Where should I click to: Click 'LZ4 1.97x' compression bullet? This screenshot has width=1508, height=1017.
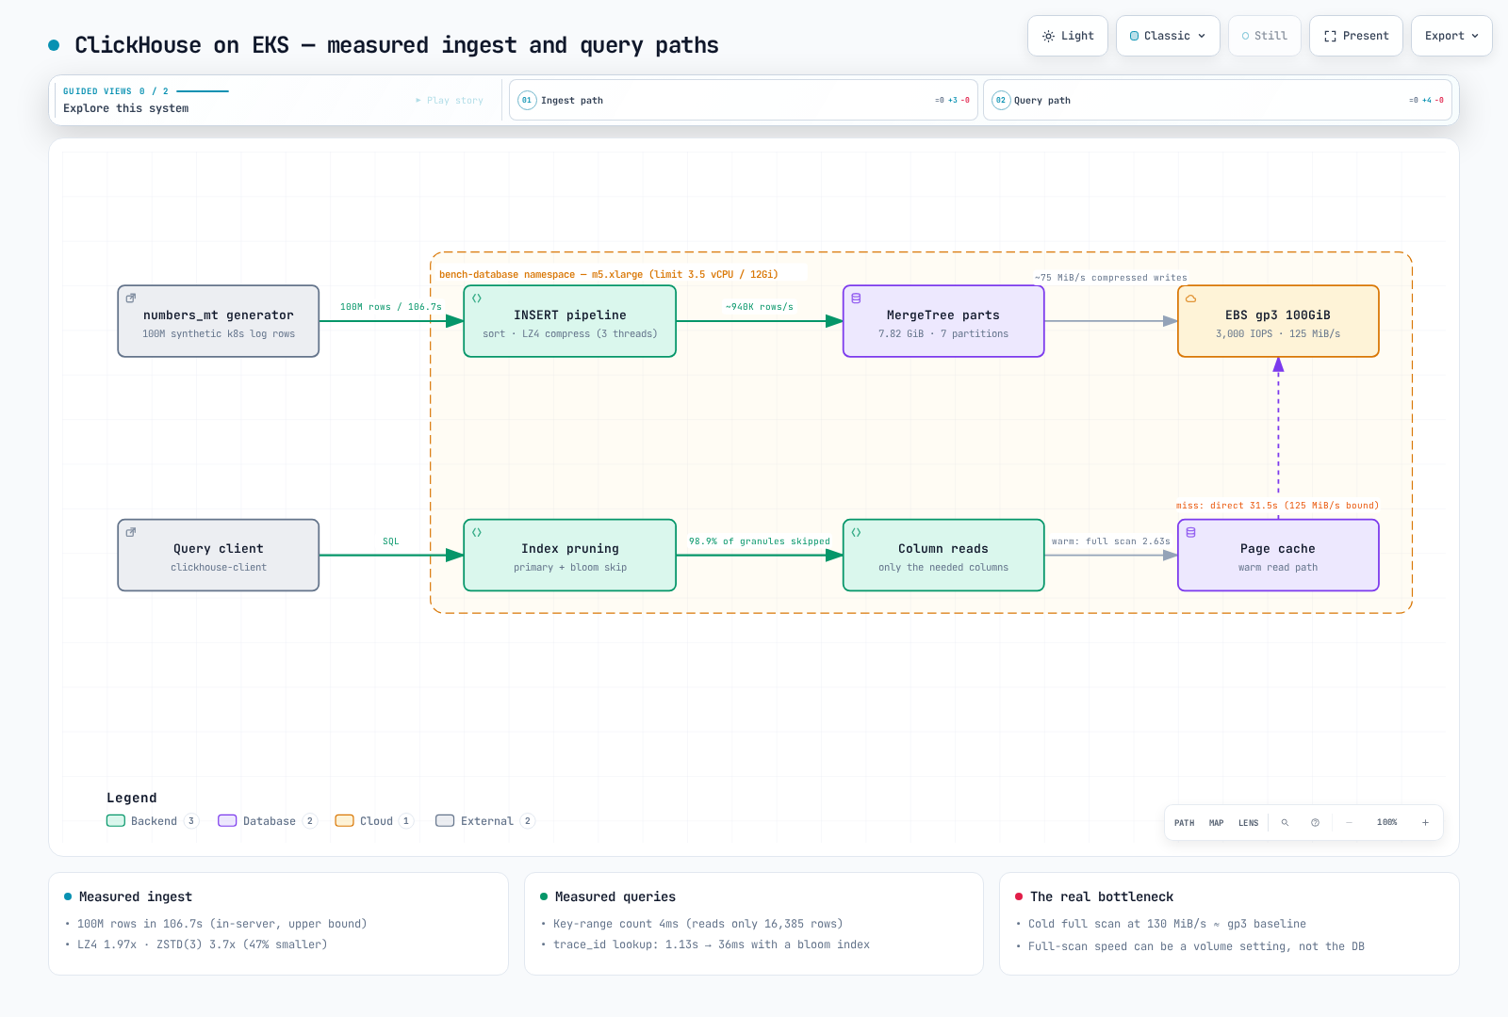click(202, 944)
